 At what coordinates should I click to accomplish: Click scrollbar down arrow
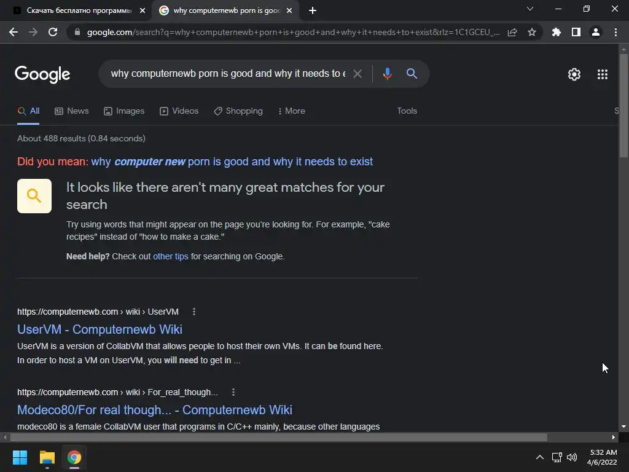pos(623,427)
